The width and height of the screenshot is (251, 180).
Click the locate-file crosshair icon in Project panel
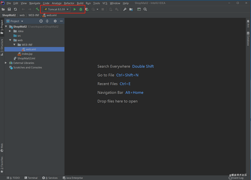41,21
